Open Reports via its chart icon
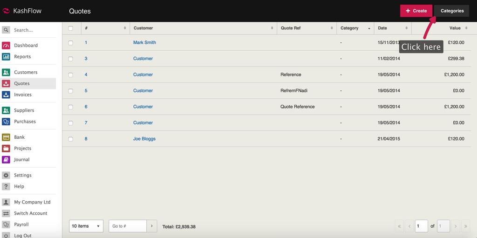This screenshot has width=477, height=238. (x=6, y=57)
